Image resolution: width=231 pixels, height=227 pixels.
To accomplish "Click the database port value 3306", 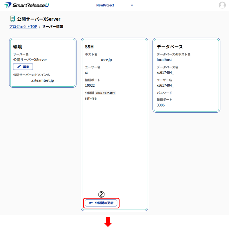I will (x=161, y=105).
